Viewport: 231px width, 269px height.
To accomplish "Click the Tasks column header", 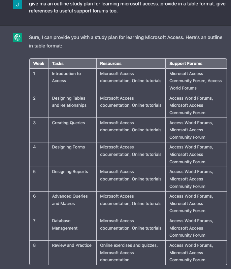I will point(58,63).
